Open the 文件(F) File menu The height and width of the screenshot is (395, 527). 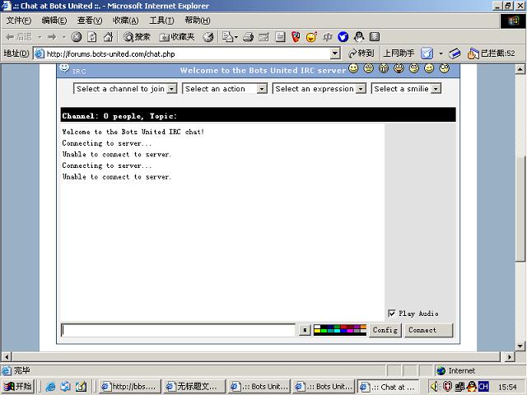pos(19,21)
